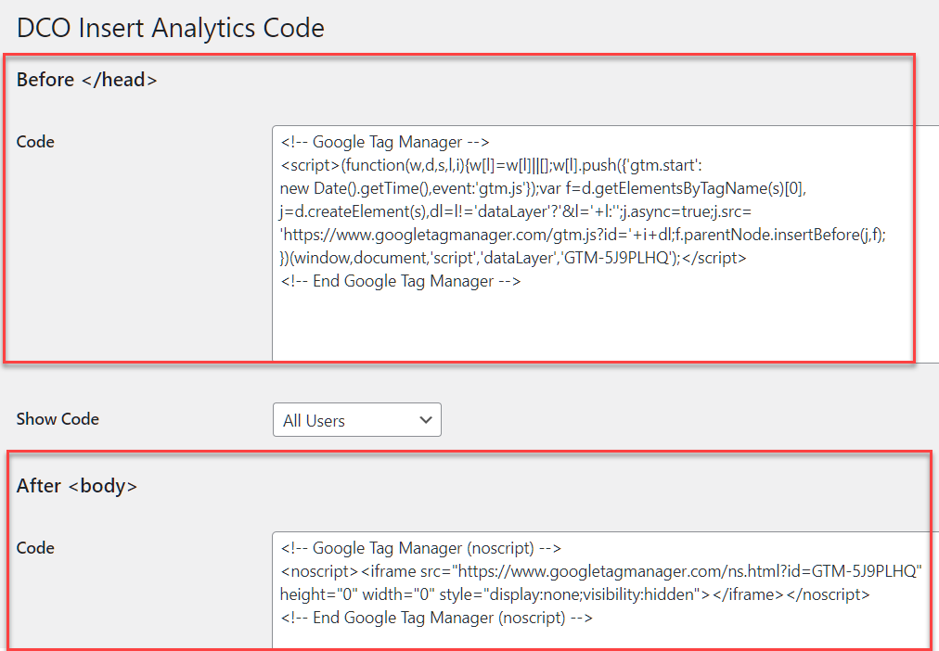939x651 pixels.
Task: Click the DCO Insert Analytics Code heading
Action: pyautogui.click(x=171, y=28)
